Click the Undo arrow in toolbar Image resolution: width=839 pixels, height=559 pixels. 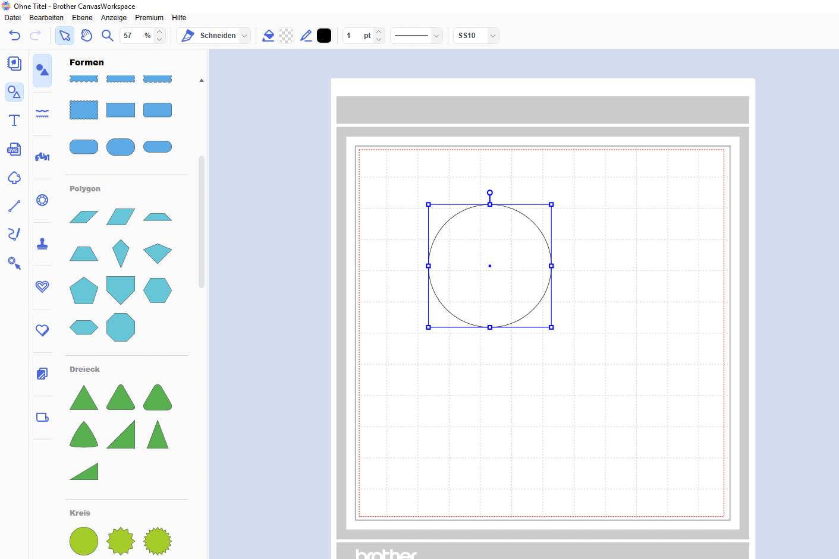click(x=15, y=36)
